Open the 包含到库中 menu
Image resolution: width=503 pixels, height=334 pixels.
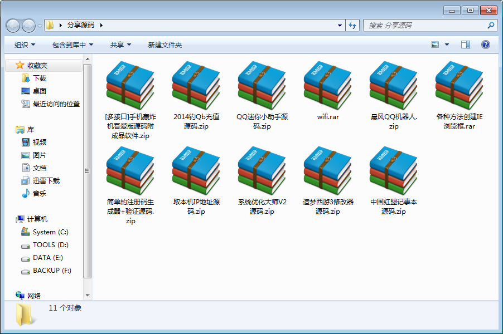point(73,45)
